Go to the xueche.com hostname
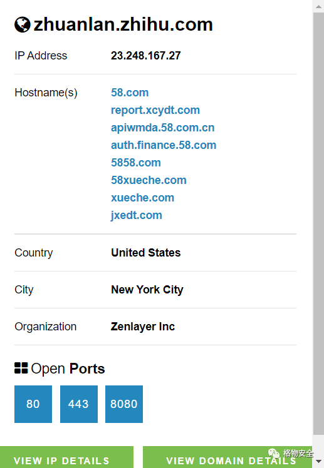324x468 pixels. (142, 198)
